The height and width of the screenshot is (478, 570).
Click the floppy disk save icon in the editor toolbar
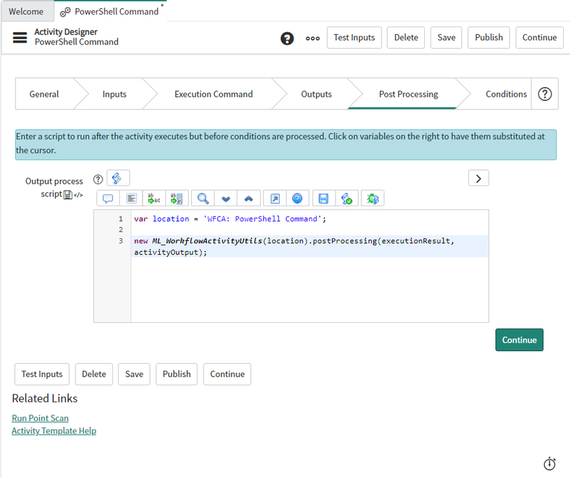[x=324, y=199]
